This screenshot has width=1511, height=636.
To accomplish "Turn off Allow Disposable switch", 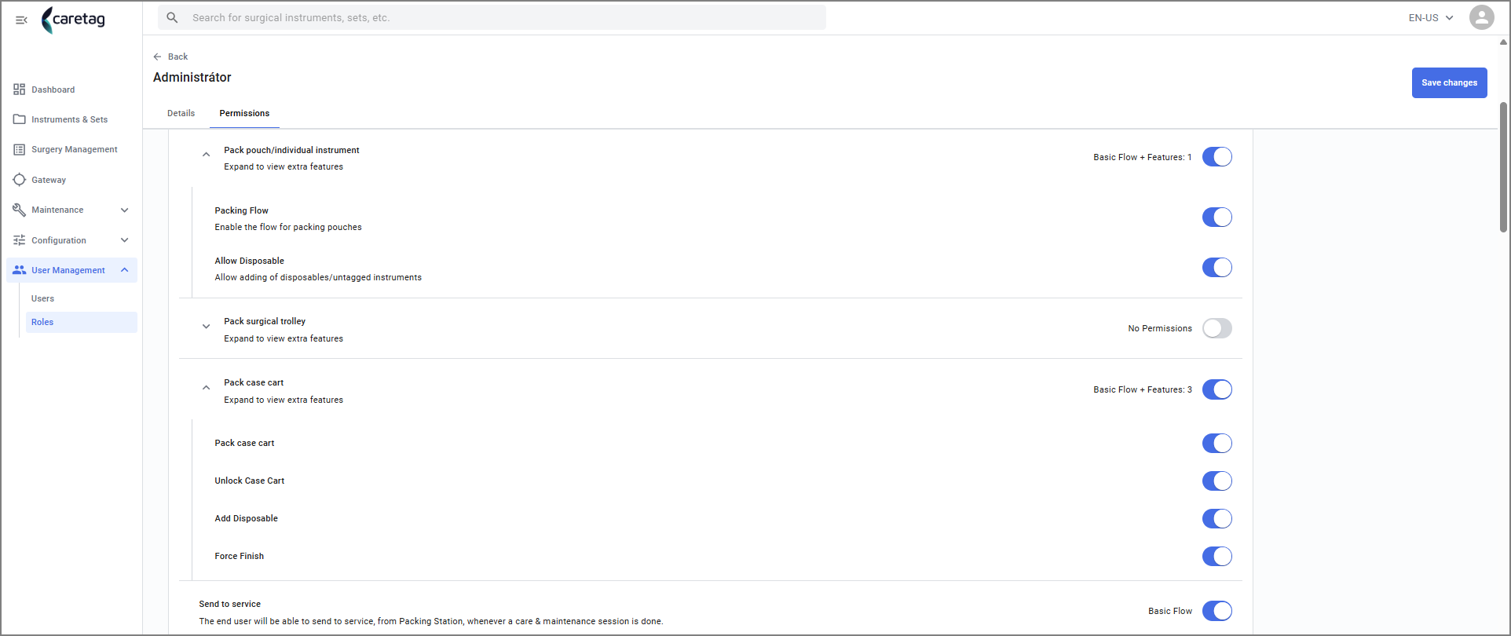I will [x=1216, y=267].
